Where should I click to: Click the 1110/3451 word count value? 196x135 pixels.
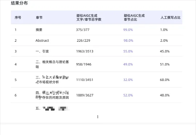pyautogui.click(x=85, y=80)
